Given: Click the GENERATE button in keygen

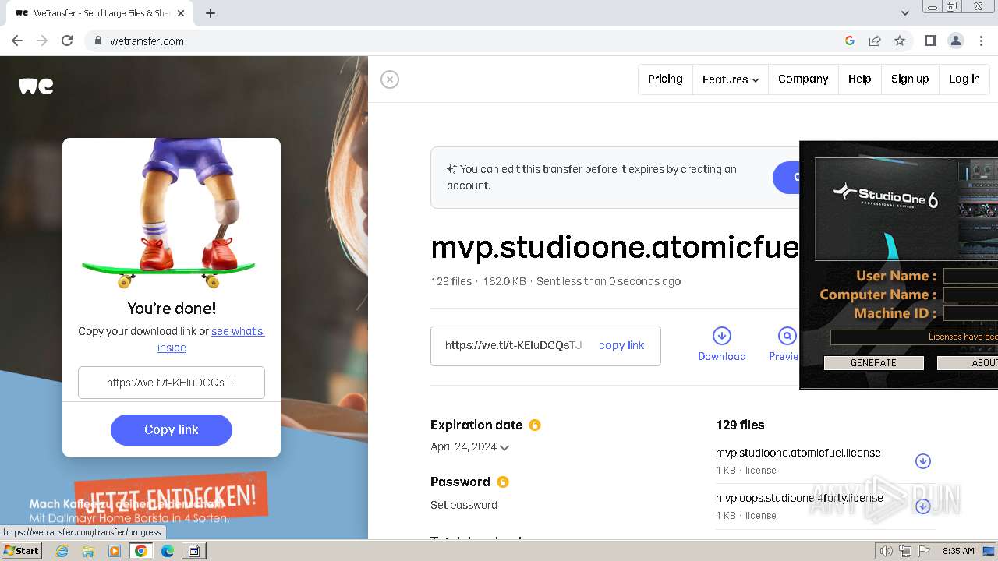Looking at the screenshot, I should (874, 363).
